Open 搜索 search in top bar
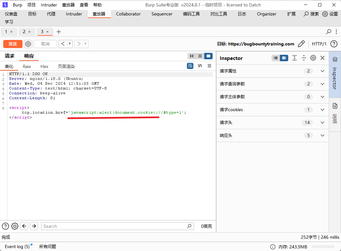This screenshot has width=341, height=251. point(311,14)
